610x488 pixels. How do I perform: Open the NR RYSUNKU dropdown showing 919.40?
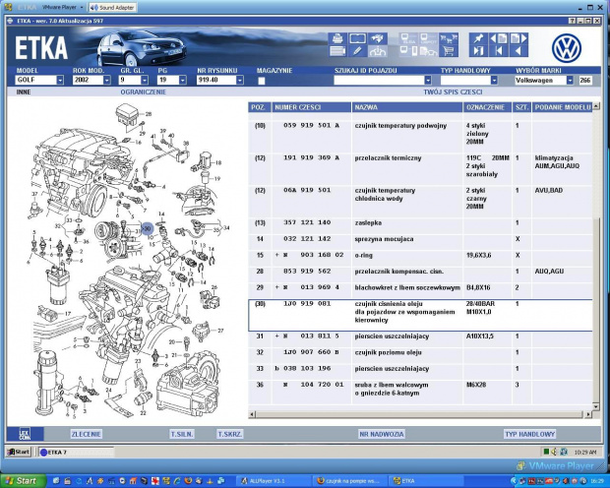tap(240, 80)
